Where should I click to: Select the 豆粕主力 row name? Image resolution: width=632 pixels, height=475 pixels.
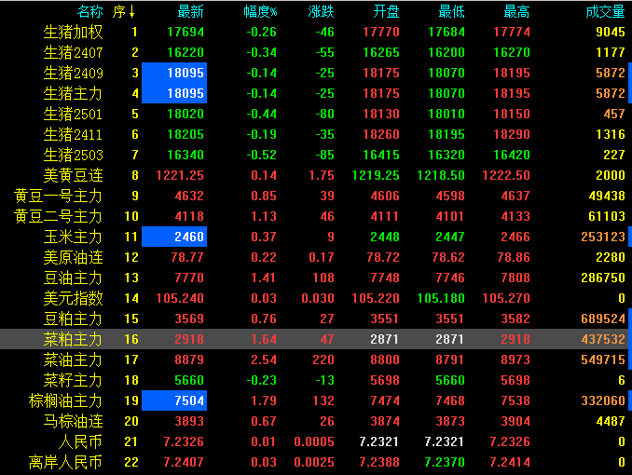pyautogui.click(x=74, y=319)
